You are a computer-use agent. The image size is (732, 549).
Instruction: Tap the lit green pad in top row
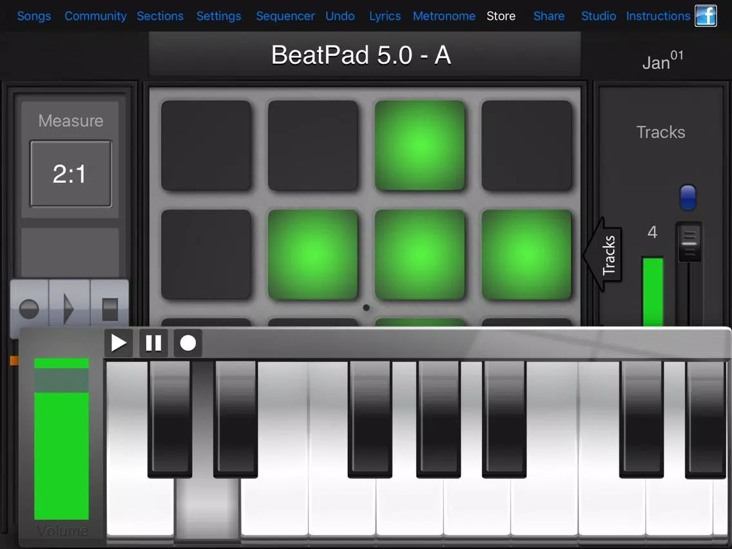point(419,145)
